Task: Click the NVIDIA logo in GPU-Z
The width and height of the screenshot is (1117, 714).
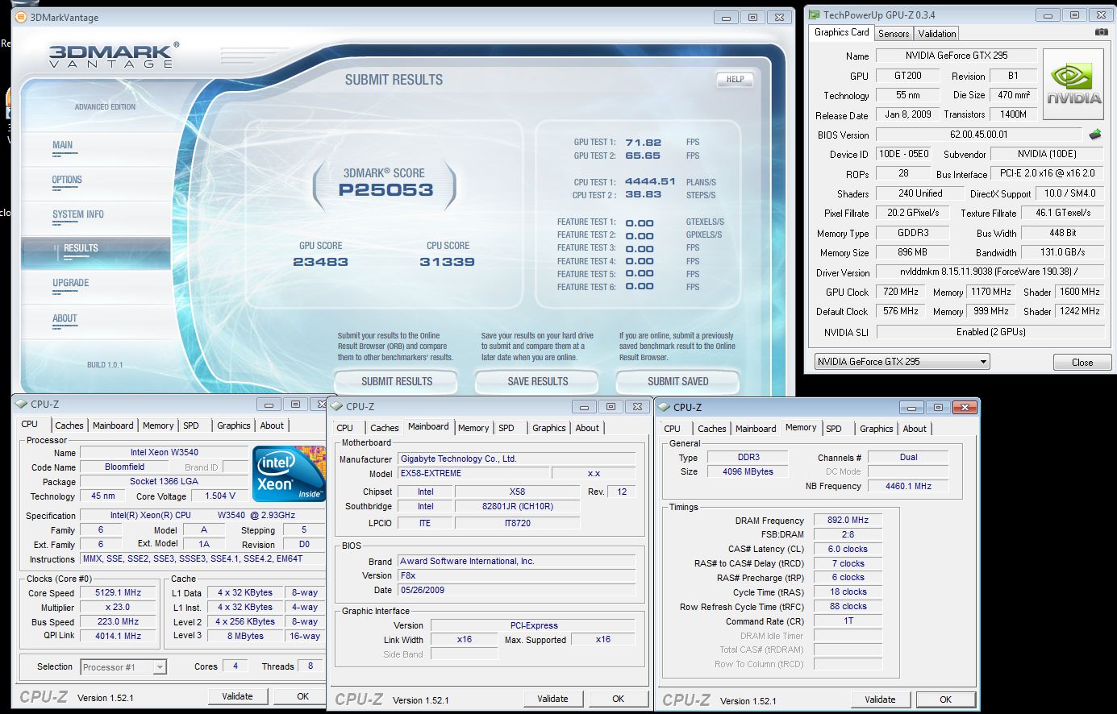Action: 1073,85
